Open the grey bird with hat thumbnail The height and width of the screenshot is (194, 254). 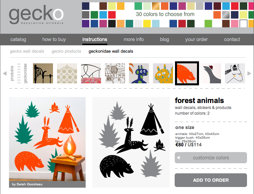coord(211,73)
